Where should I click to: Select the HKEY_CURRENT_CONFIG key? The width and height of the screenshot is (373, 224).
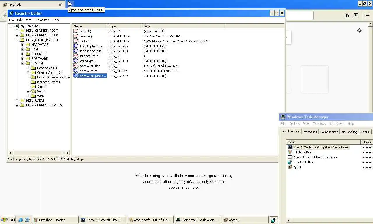44,105
